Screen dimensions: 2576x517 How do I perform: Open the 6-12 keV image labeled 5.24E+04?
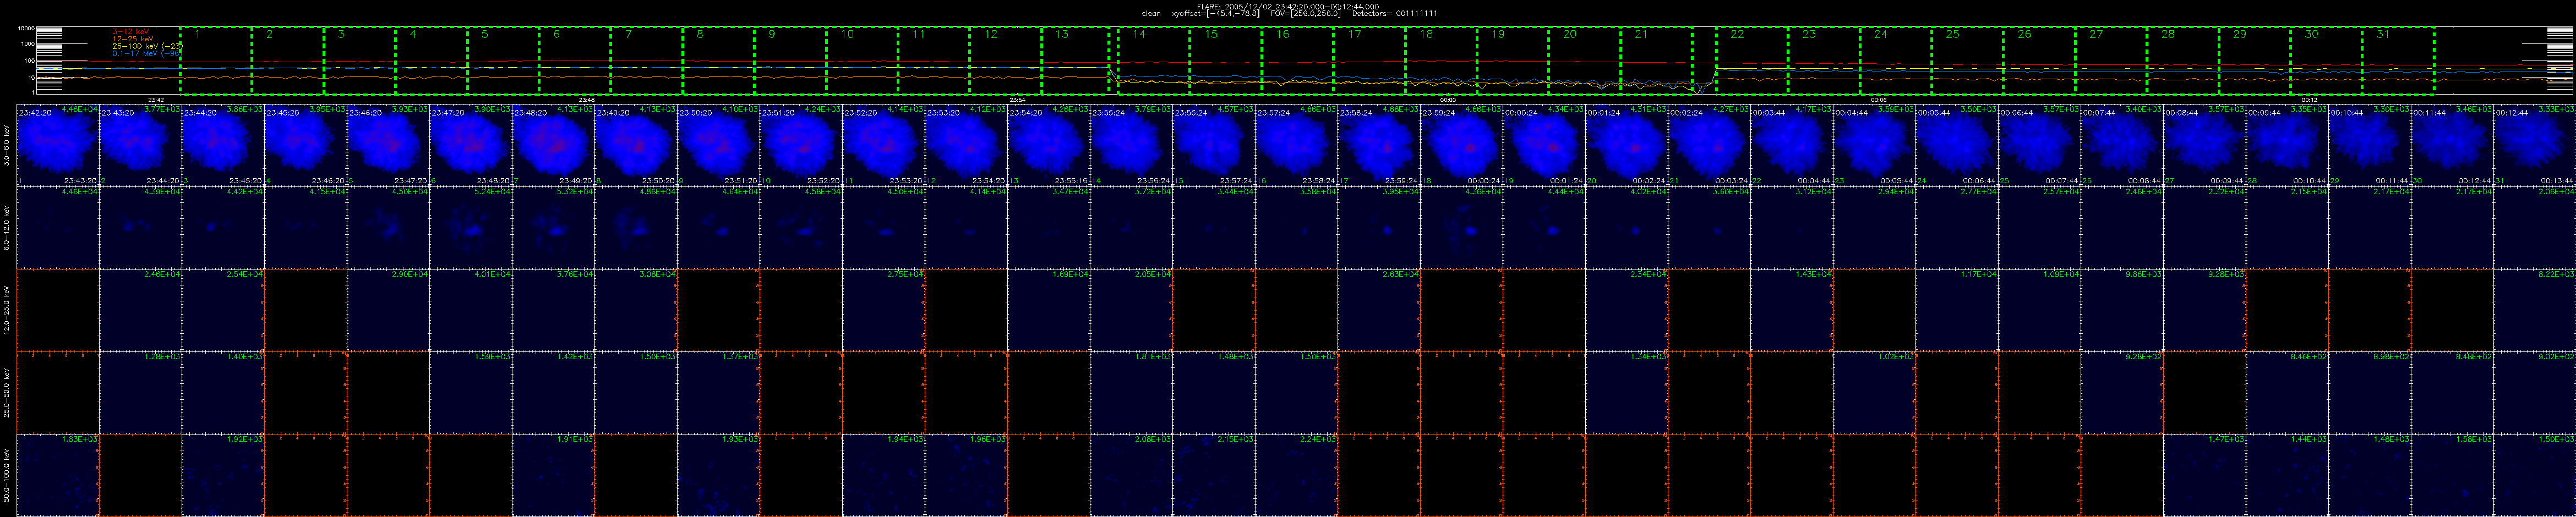470,228
